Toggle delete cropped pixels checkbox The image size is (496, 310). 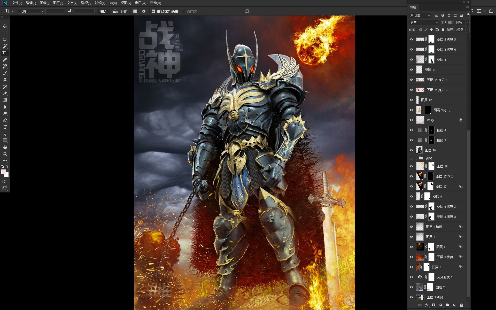click(153, 11)
